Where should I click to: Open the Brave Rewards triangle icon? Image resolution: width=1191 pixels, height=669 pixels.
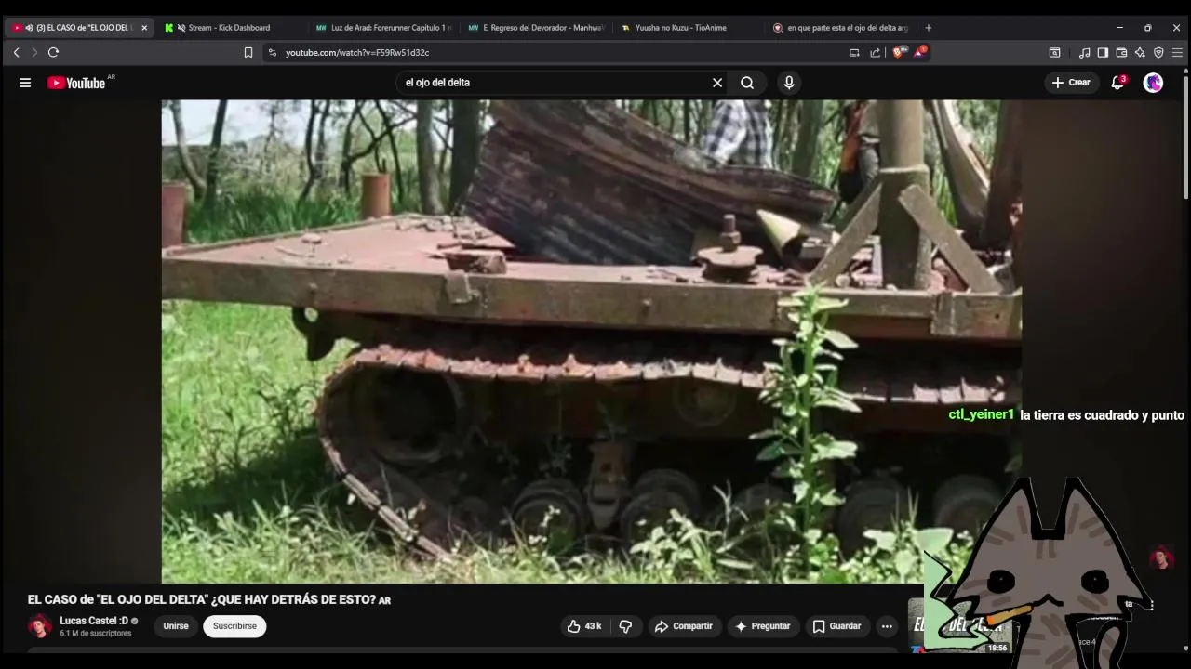[919, 53]
